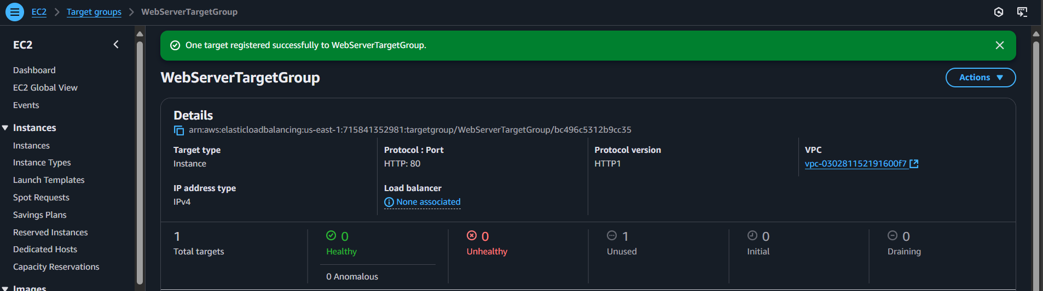Click the sidebar vertical scrollbar thumb
The image size is (1043, 291).
click(140, 163)
